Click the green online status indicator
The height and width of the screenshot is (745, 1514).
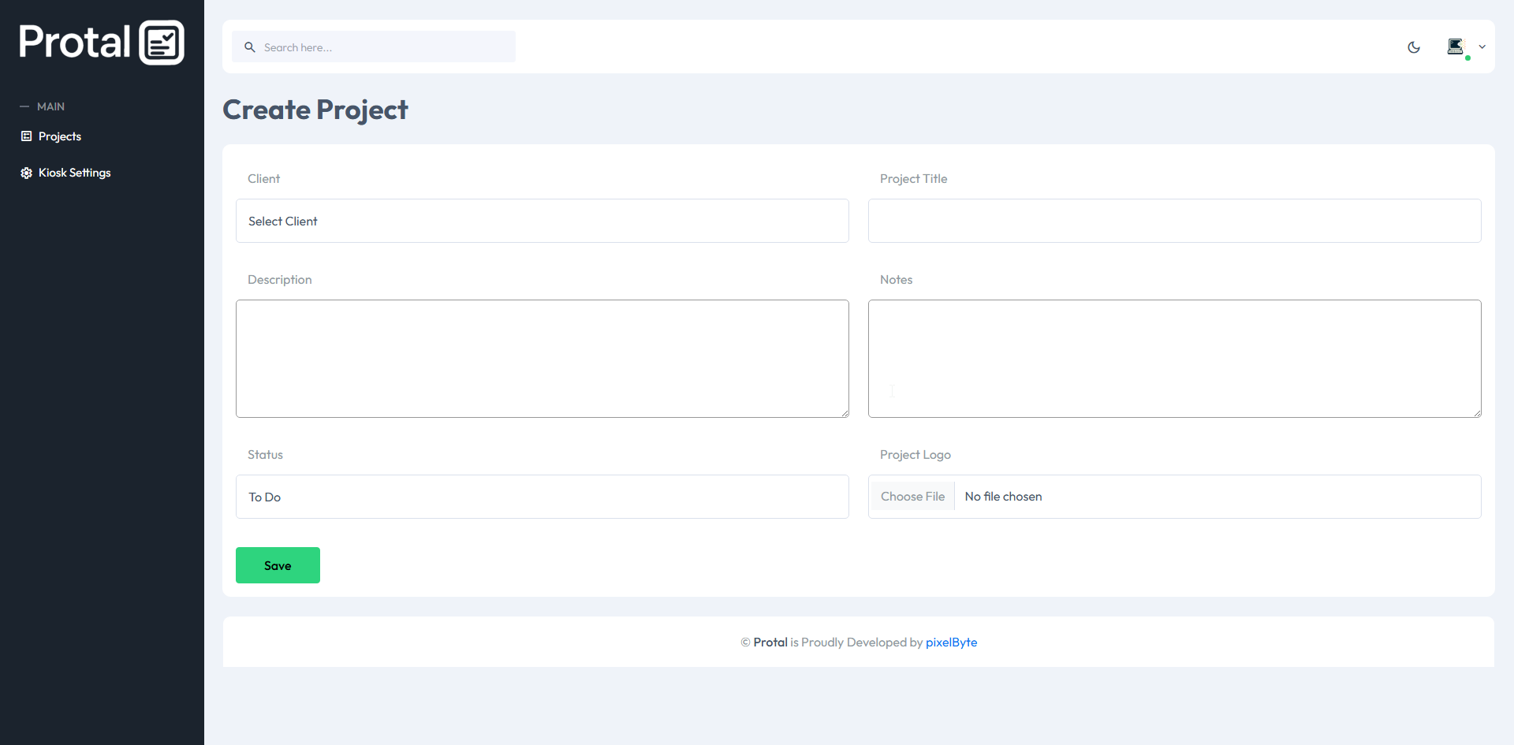[x=1467, y=58]
